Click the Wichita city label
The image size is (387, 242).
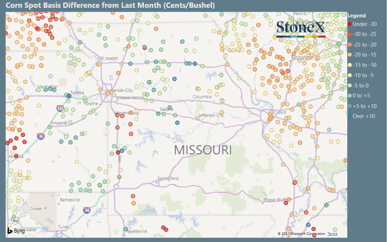16,156
